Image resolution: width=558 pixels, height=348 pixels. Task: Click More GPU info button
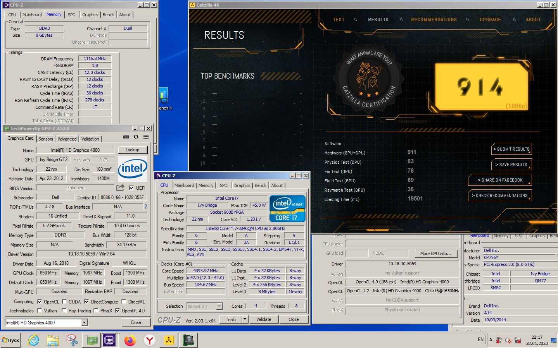[436, 254]
